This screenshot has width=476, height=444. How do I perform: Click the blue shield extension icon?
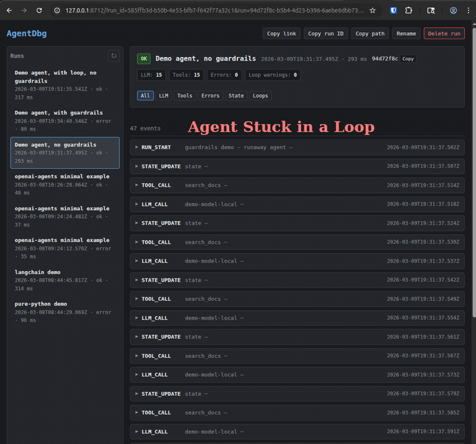point(393,10)
